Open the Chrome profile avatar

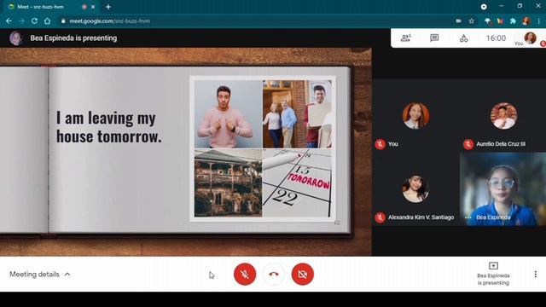[x=526, y=20]
